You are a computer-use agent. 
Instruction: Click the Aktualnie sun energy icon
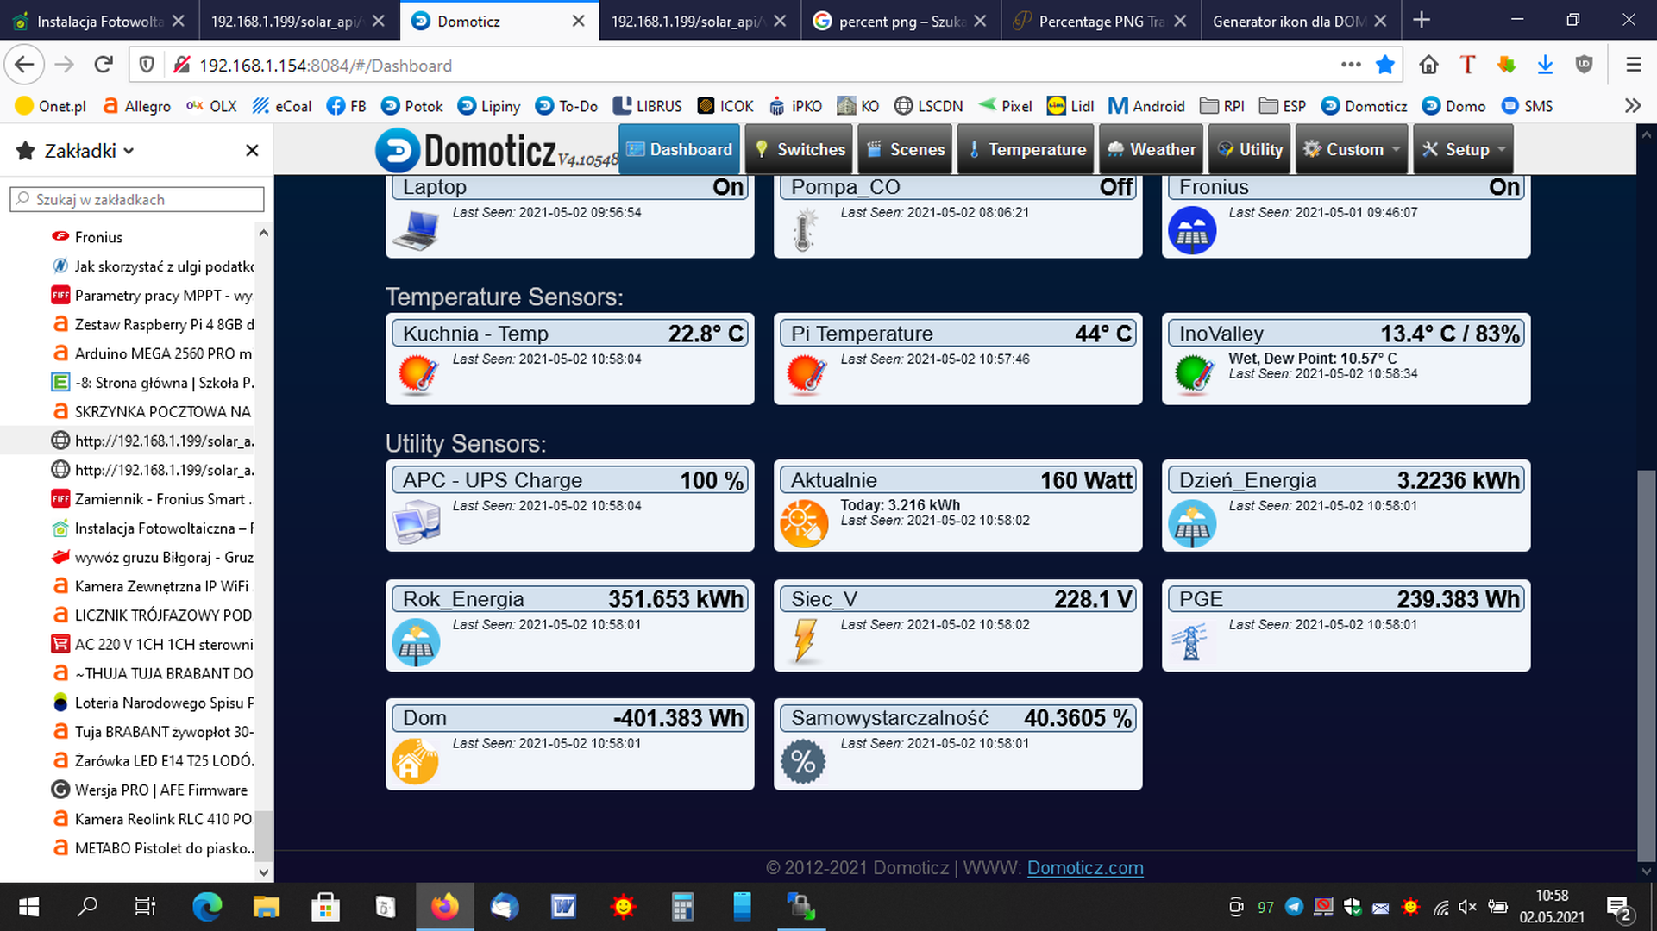pyautogui.click(x=804, y=523)
